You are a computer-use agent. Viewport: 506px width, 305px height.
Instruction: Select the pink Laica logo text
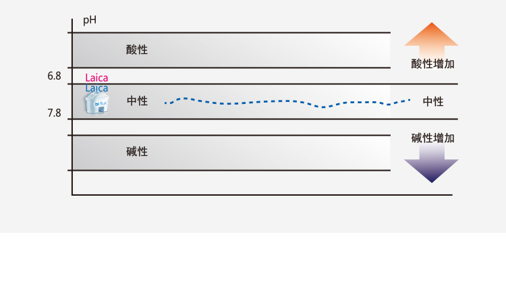96,78
